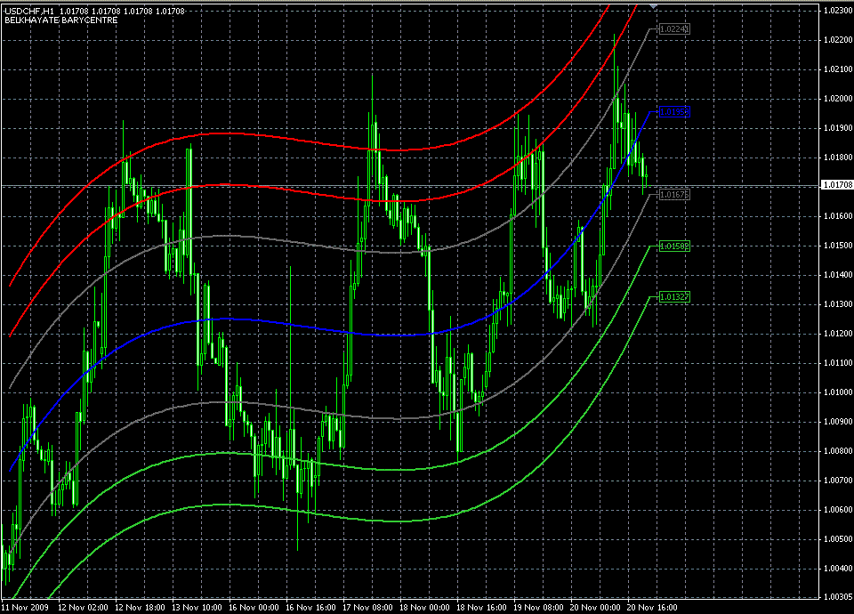This screenshot has height=614, width=854.
Task: Select the current price tag 1.01708 on price axis
Action: (x=838, y=185)
